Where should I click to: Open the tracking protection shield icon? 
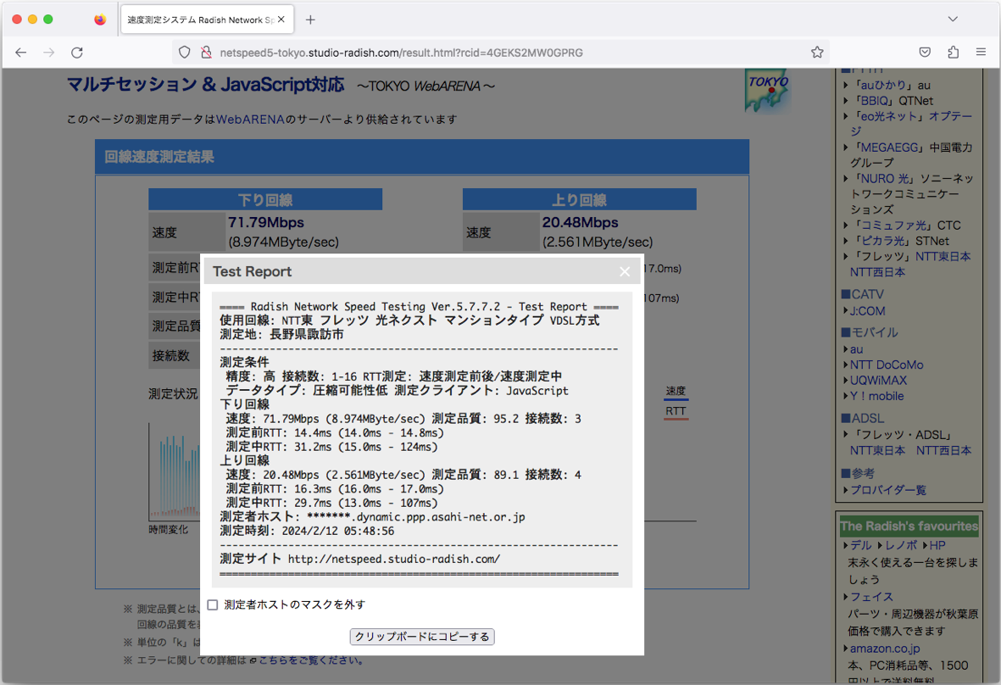(x=185, y=53)
